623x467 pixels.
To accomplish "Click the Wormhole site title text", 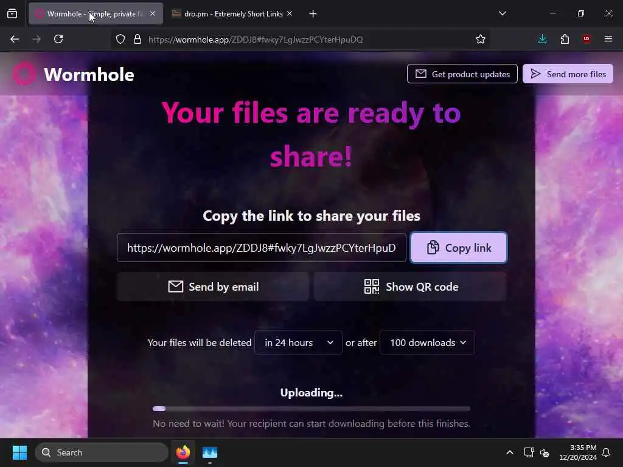I will tap(89, 75).
